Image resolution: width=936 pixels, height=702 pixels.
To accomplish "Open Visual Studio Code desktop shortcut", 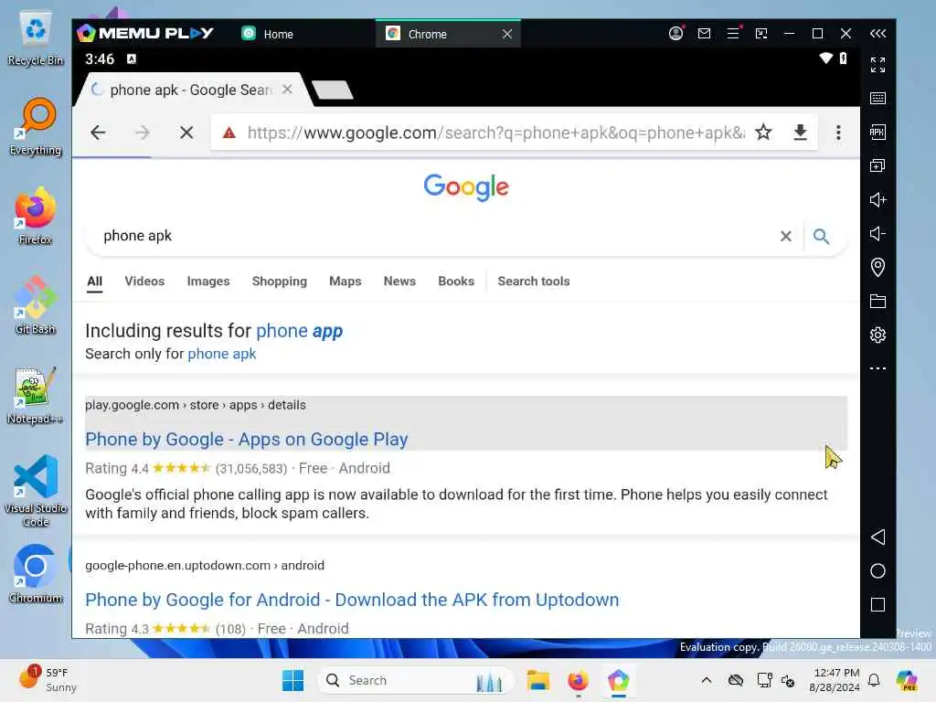I will click(x=36, y=491).
